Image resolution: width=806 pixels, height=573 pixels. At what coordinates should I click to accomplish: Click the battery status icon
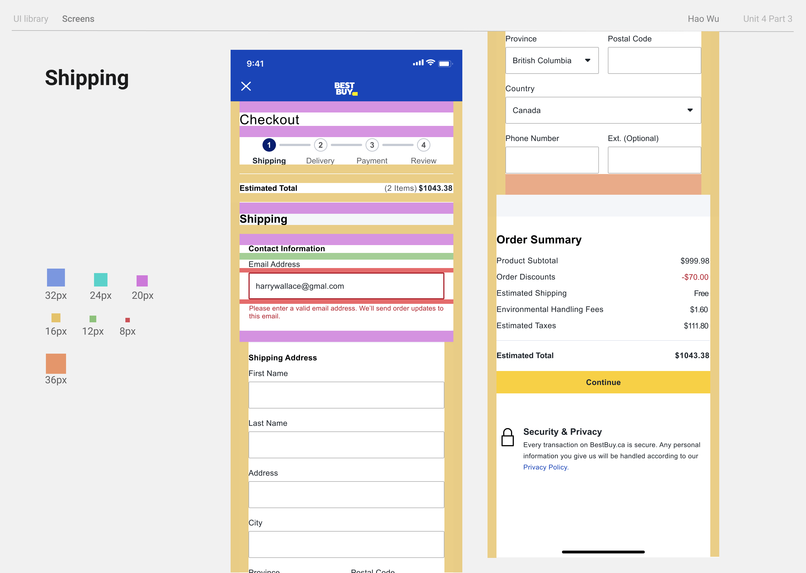pyautogui.click(x=445, y=64)
